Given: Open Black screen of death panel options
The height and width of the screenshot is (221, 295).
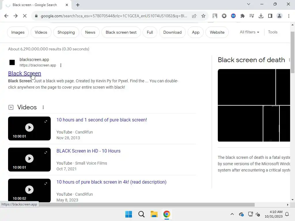Looking at the screenshot, I should [x=289, y=60].
